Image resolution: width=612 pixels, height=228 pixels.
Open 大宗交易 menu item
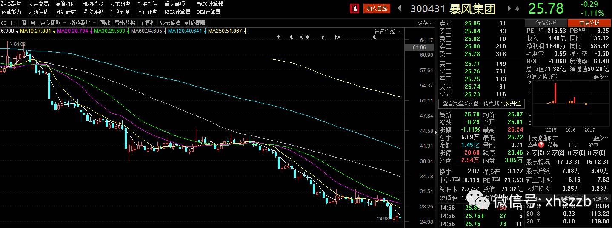pos(38,4)
